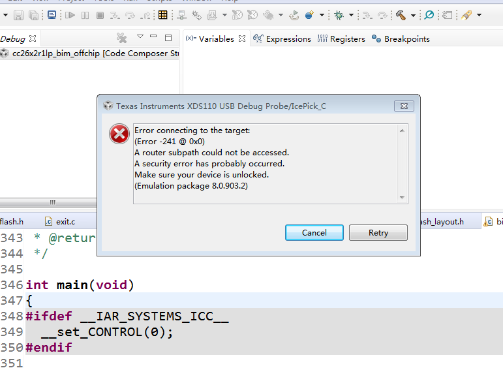The image size is (503, 368).
Task: Click '#ifdef __IAR_SYSTEMS_ICC__' on line 348
Action: [x=127, y=316]
